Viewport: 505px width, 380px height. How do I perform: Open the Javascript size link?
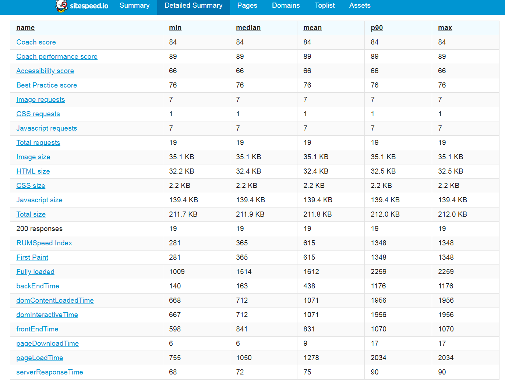tap(39, 200)
